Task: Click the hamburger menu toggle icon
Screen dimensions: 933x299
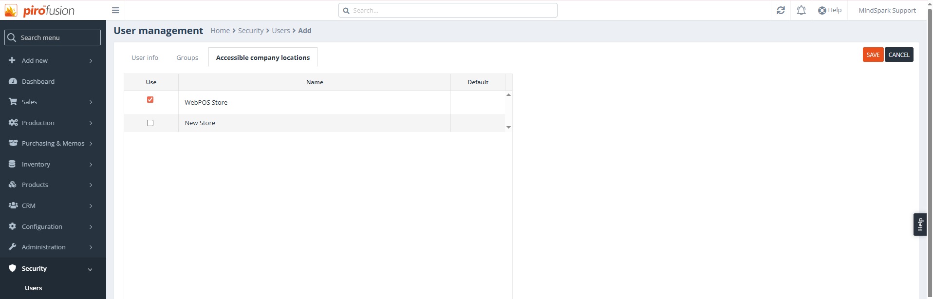Action: pyautogui.click(x=115, y=10)
